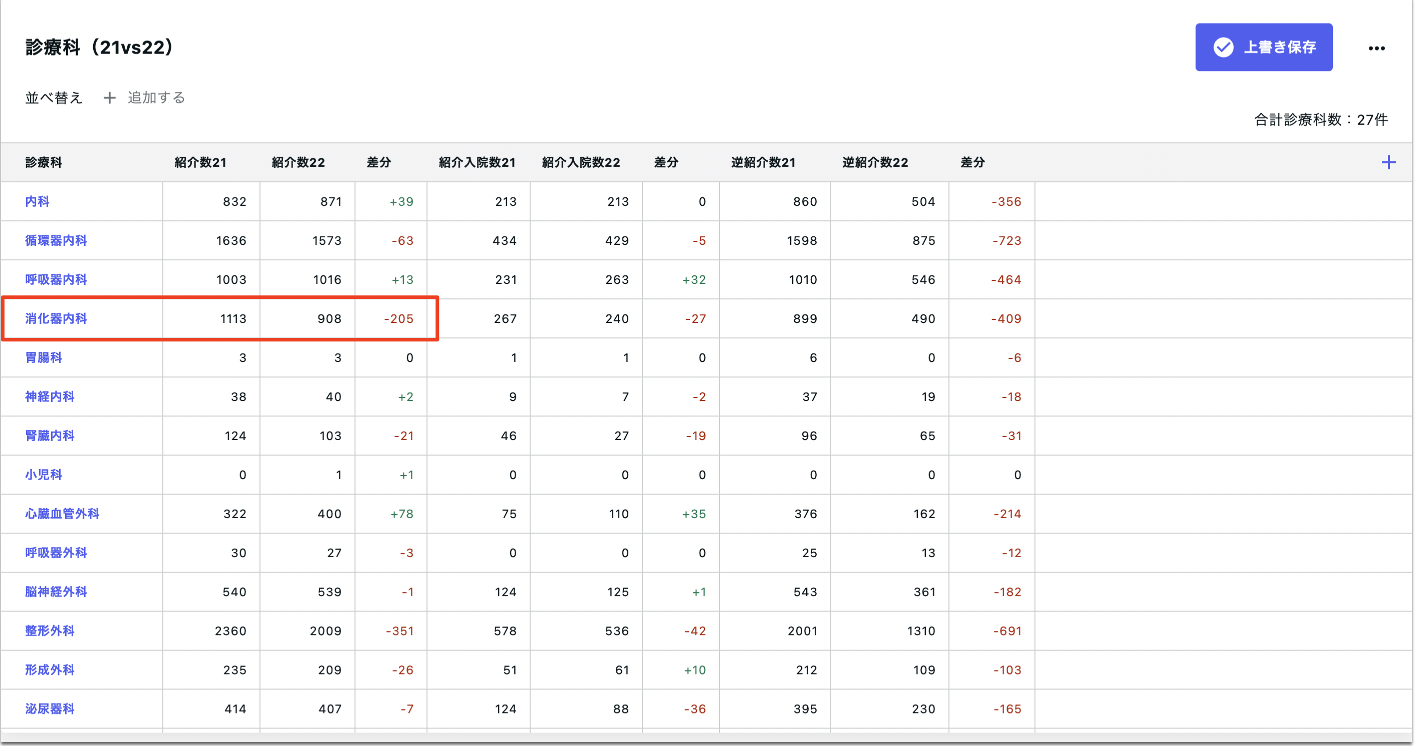Click the 診療科（21vs22）page title
Viewport: 1415px width, 746px height.
[x=100, y=47]
